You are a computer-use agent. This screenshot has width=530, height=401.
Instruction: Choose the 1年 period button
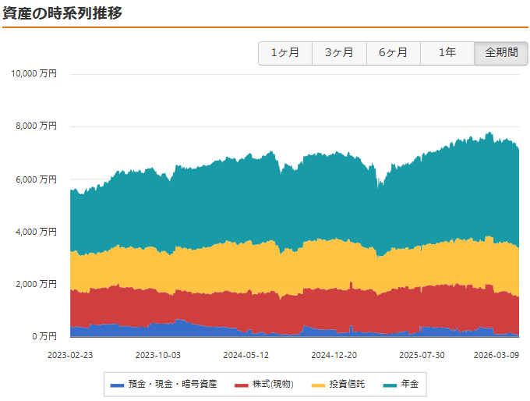[x=447, y=53]
